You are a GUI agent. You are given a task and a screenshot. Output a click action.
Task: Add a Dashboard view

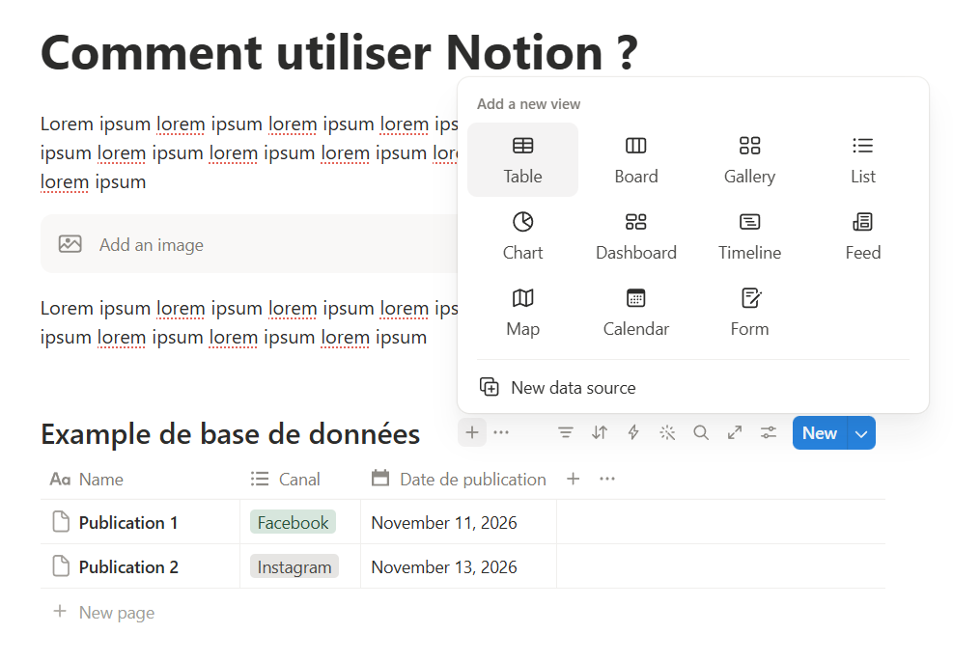(x=635, y=236)
